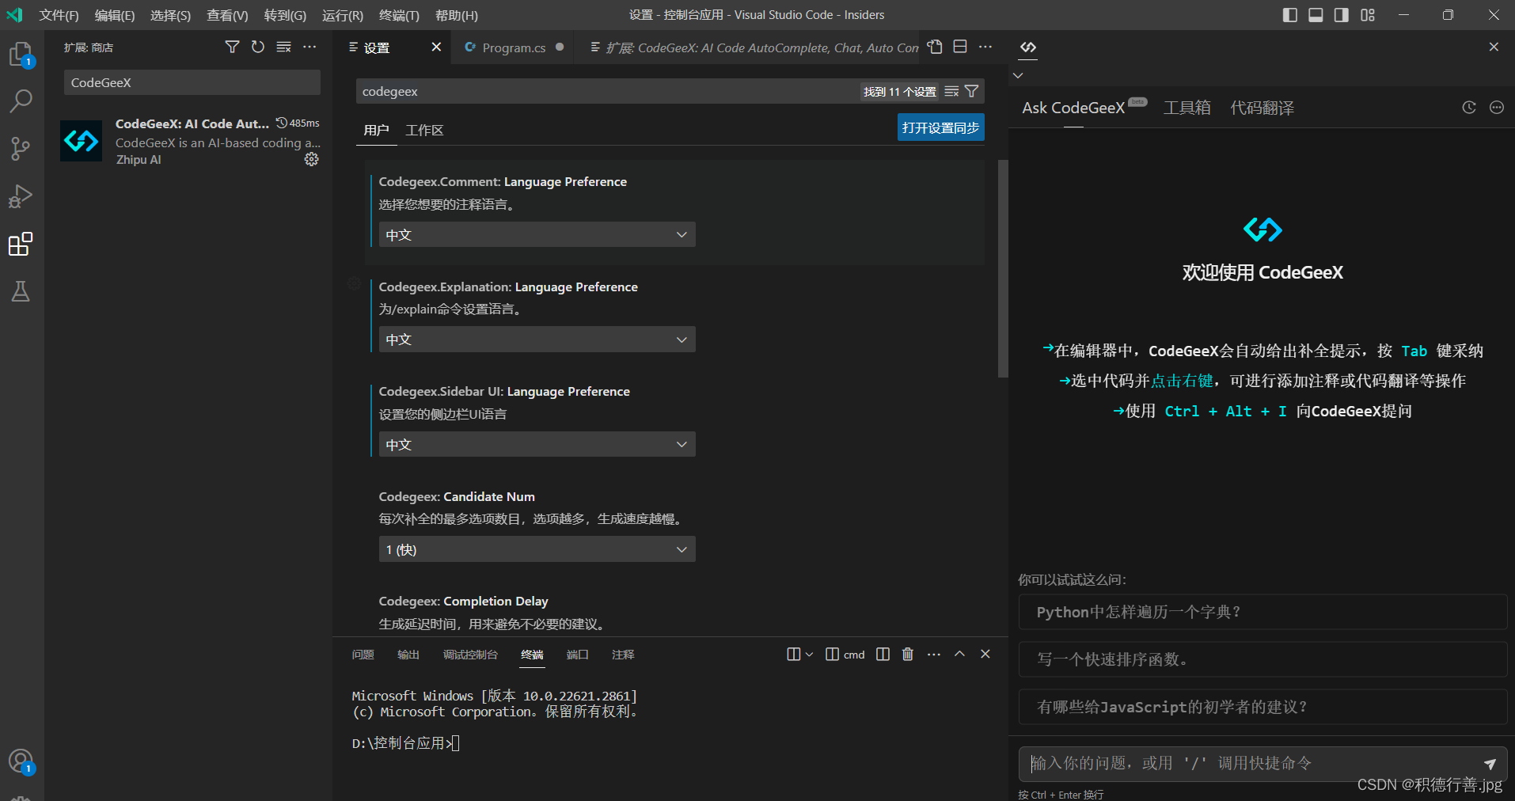Choose suggestion about JavaScript beginners
Viewport: 1515px width, 801px height.
1262,707
